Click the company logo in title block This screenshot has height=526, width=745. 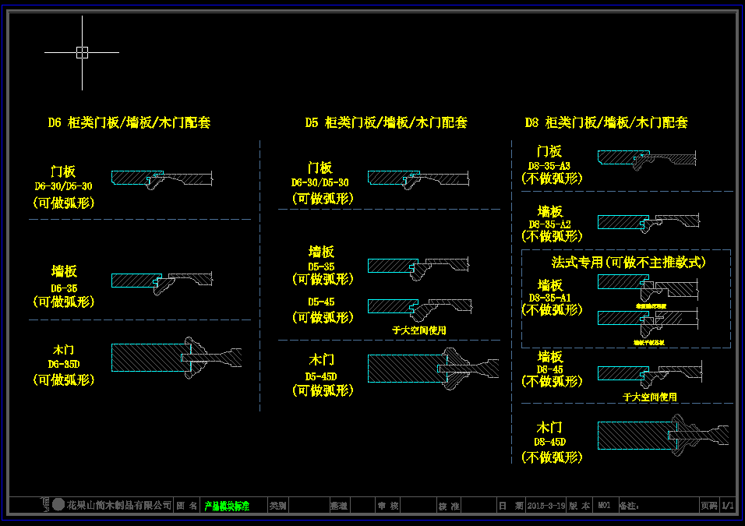tap(53, 505)
